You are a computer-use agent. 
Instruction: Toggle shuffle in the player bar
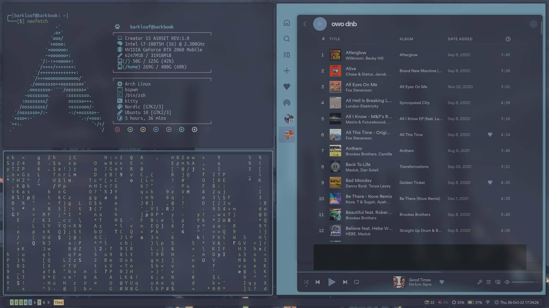coord(306,282)
